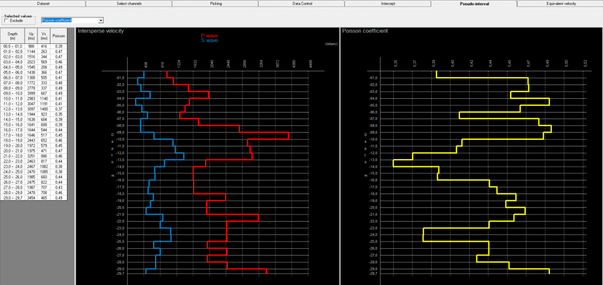Viewport: 603px width, 285px height.
Task: Open the Equivalent velocity tab
Action: tap(561, 3)
